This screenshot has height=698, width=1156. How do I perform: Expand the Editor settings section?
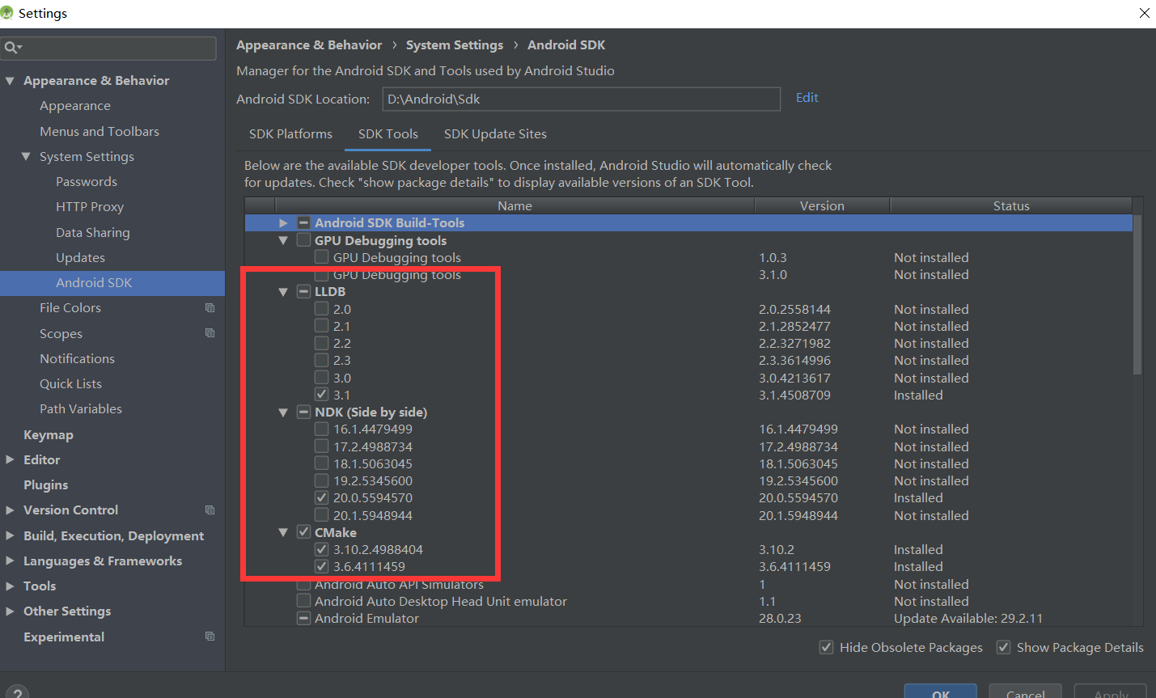tap(10, 459)
